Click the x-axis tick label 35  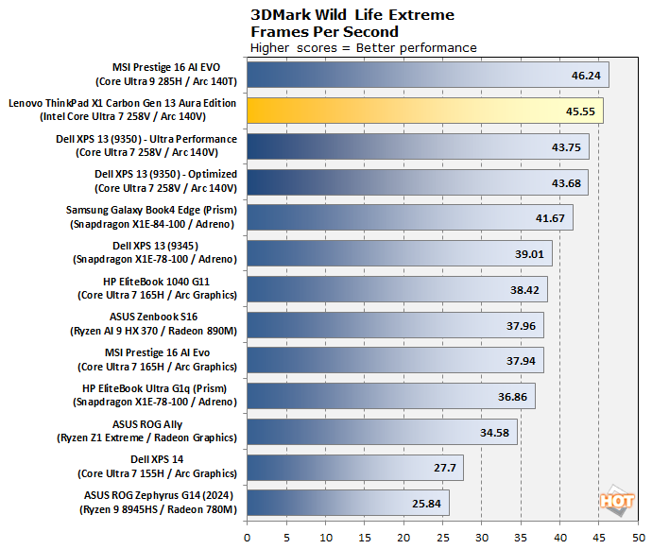(521, 538)
